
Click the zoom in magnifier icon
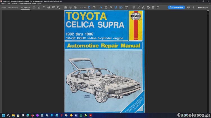(111, 7)
